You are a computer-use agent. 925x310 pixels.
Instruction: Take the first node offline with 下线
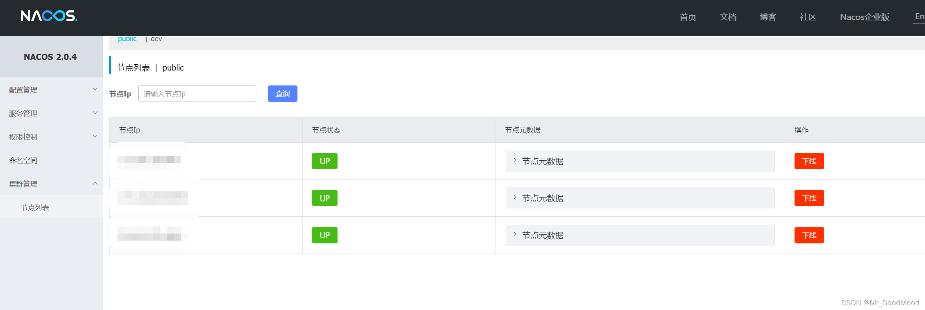(809, 161)
